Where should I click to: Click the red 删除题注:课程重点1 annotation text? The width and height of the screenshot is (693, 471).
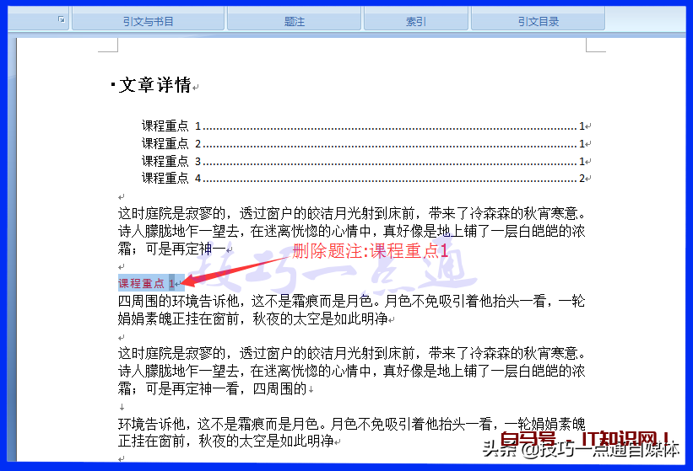point(370,250)
